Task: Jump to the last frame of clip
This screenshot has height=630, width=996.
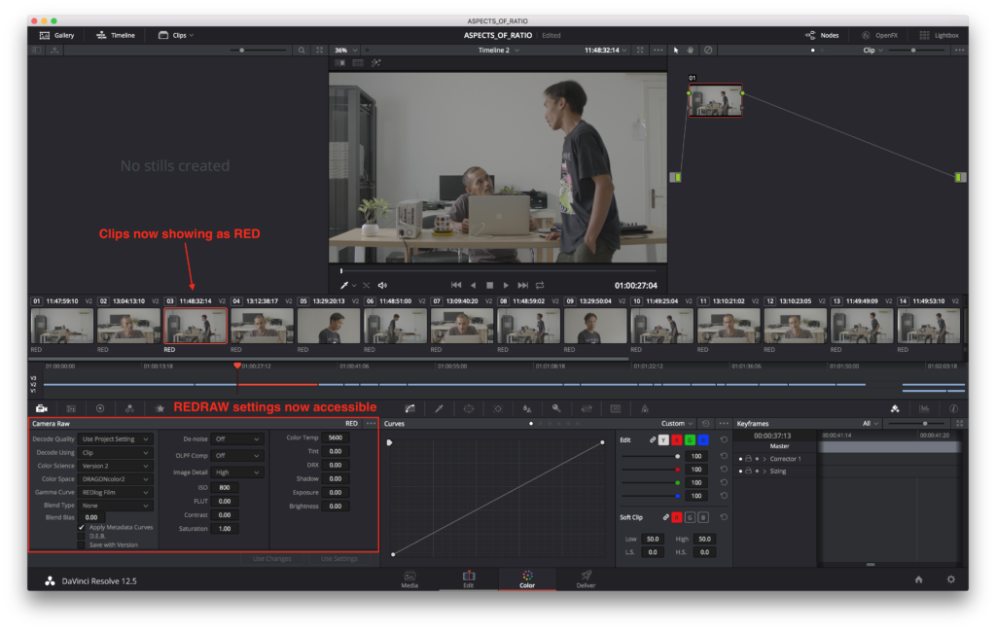Action: point(522,285)
